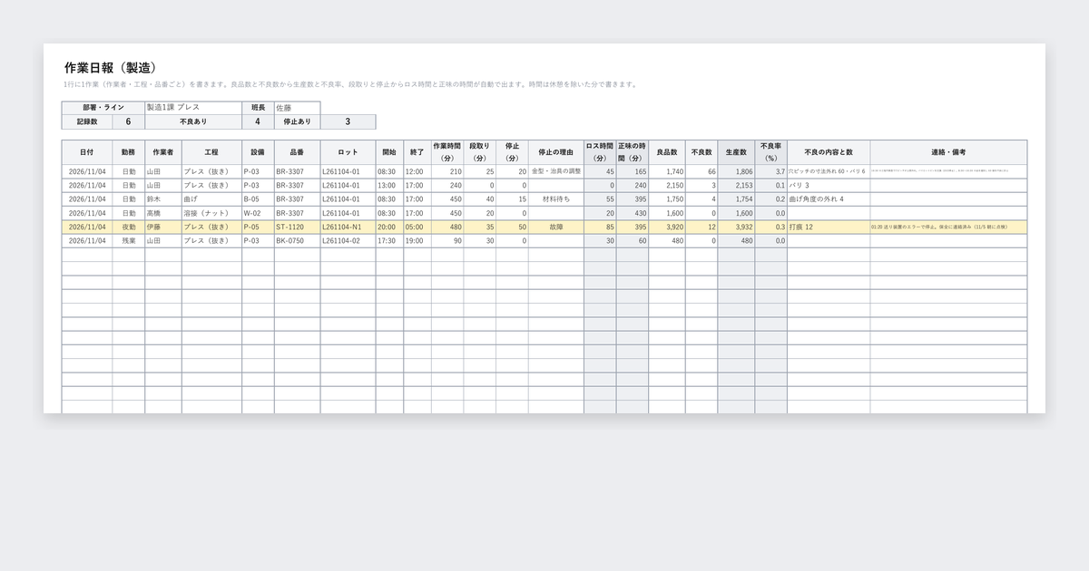Select the defect detail 打痕 12
This screenshot has width=1089, height=571.
coord(829,227)
